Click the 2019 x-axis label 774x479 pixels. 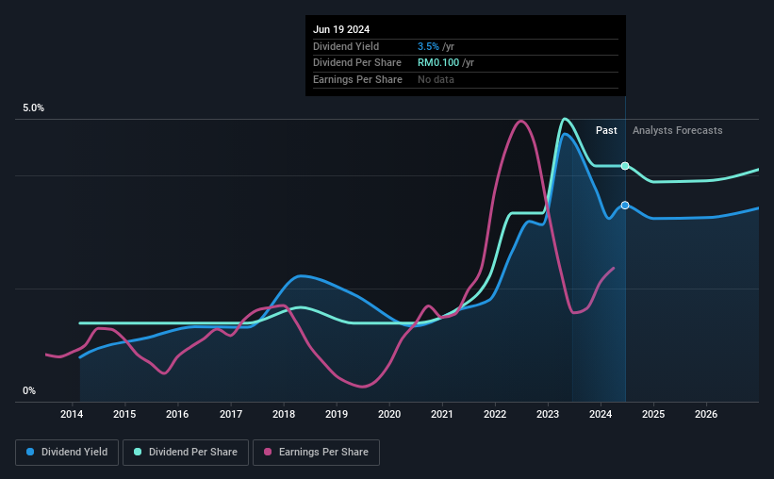click(337, 414)
